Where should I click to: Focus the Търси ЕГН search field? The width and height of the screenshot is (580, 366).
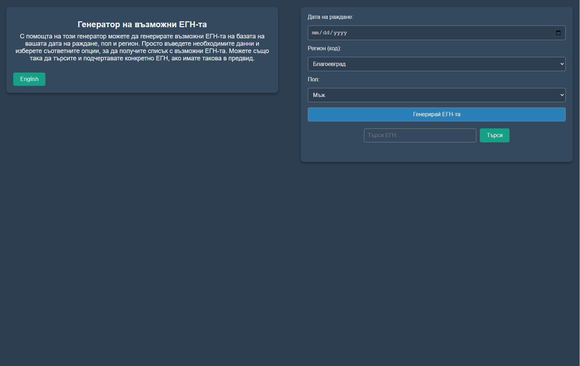coord(420,135)
